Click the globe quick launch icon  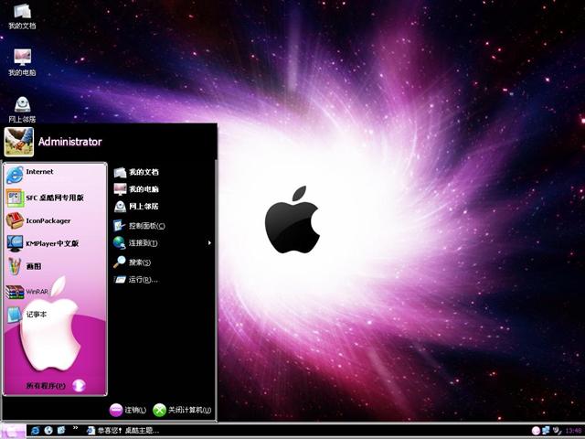pos(48,431)
